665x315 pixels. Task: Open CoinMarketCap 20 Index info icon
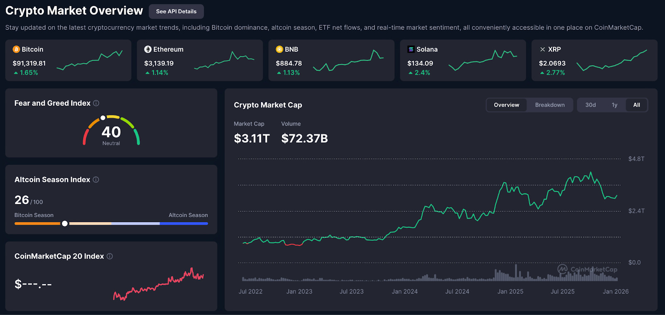(110, 256)
